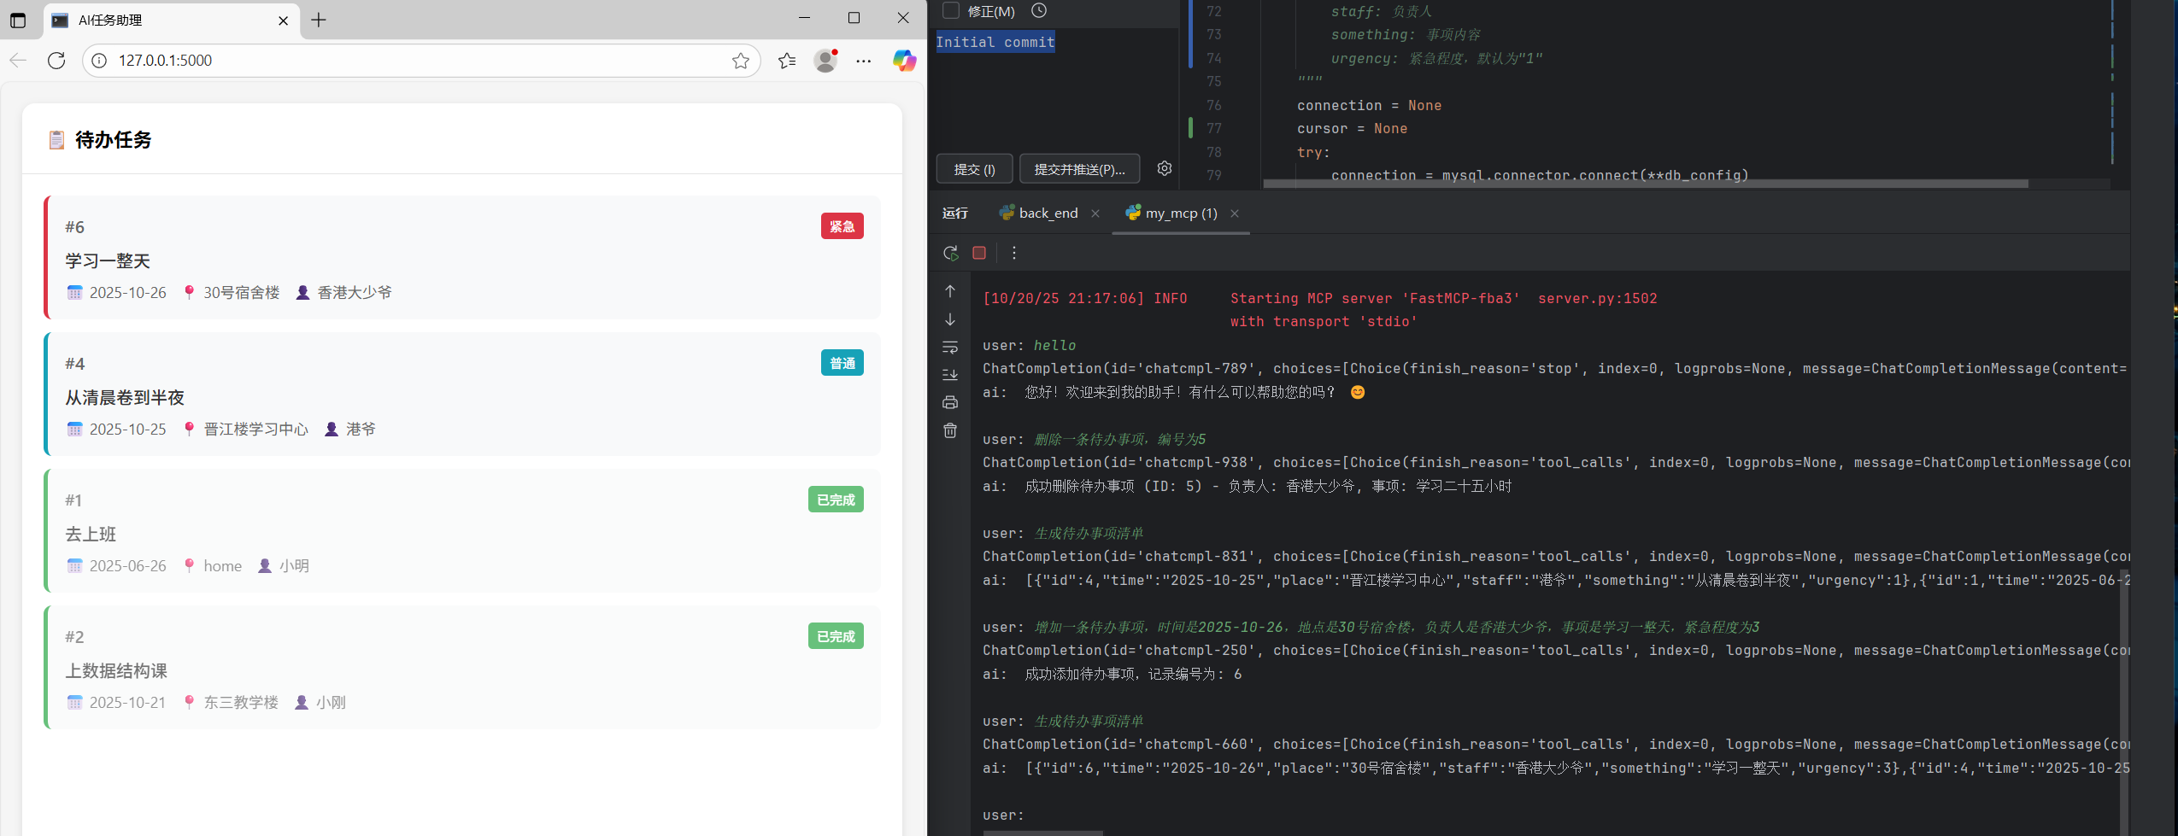Image resolution: width=2178 pixels, height=836 pixels.
Task: Go back in the Edge browser
Action: coord(18,60)
